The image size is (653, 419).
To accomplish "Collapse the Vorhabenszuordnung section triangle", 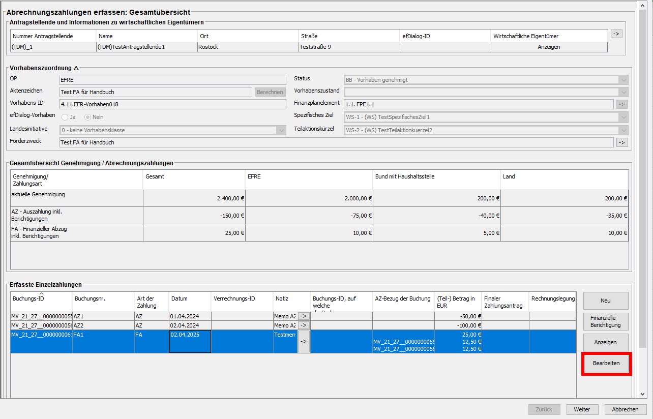I will pyautogui.click(x=76, y=68).
